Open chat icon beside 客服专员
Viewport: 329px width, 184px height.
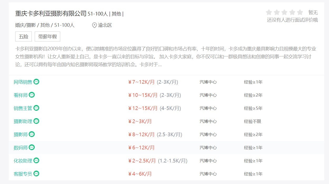36,174
